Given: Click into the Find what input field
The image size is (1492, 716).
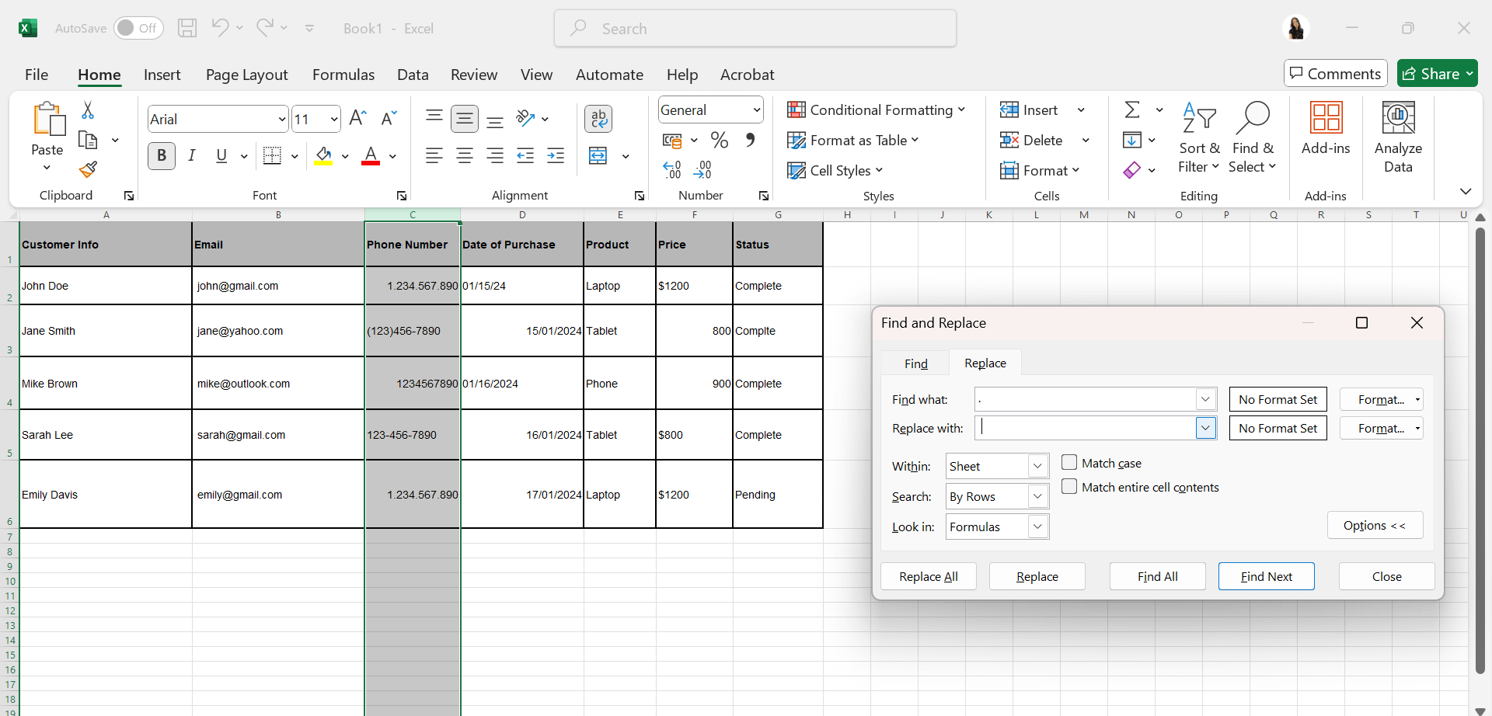Looking at the screenshot, I should [1085, 400].
